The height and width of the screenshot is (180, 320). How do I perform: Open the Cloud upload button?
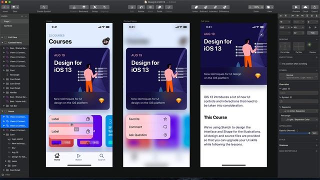305,7
